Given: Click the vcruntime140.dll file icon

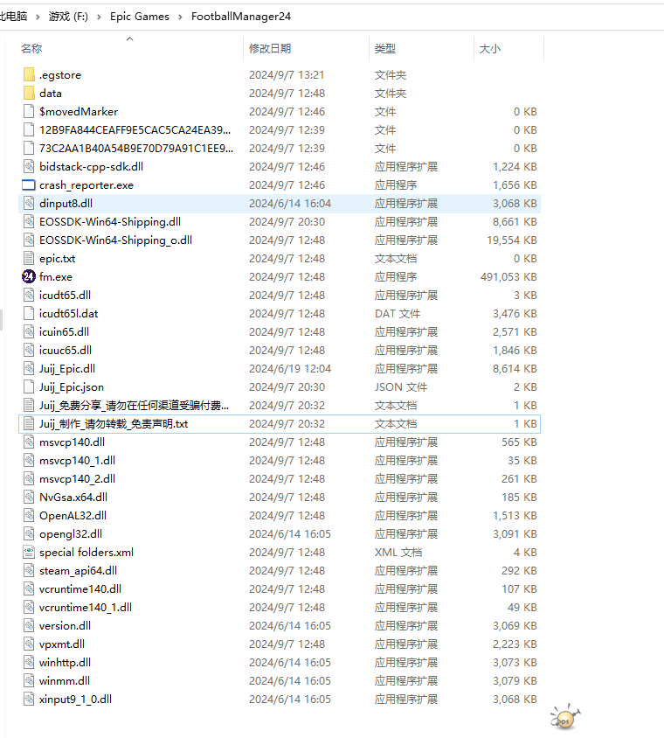Looking at the screenshot, I should pos(29,588).
